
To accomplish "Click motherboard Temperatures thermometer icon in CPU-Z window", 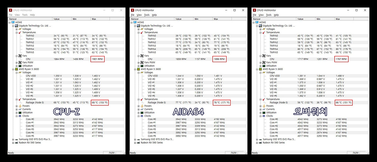I will pos(19,32).
